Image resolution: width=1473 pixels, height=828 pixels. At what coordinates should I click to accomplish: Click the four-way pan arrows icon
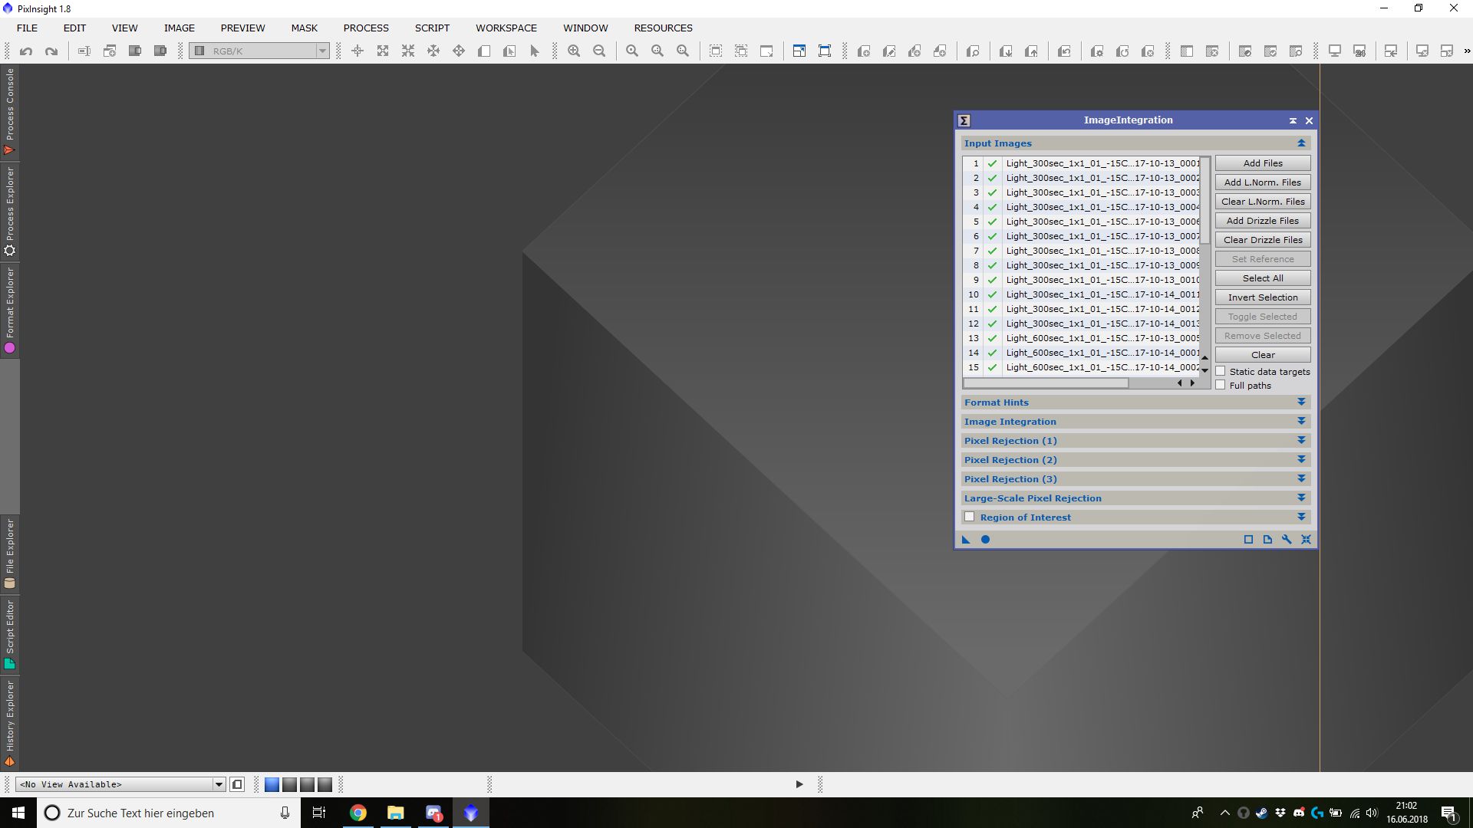click(x=459, y=51)
